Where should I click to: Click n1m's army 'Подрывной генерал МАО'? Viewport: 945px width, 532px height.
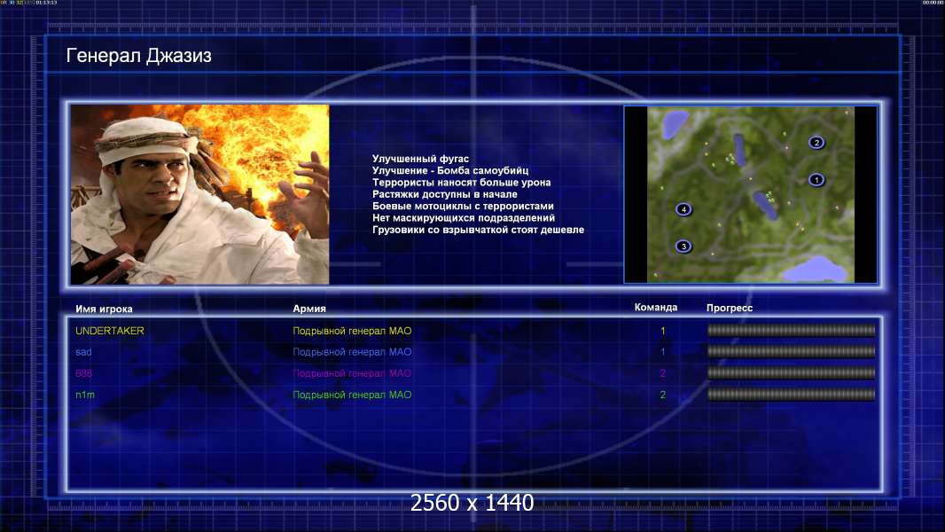tap(352, 395)
